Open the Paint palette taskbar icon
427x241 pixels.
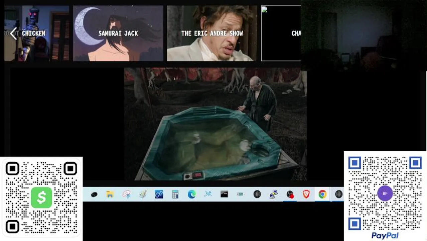143,194
